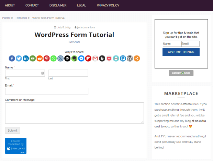The width and height of the screenshot is (213, 161).
Task: Click WordPress Form Tutorial breadcrumb
Action: (48, 18)
